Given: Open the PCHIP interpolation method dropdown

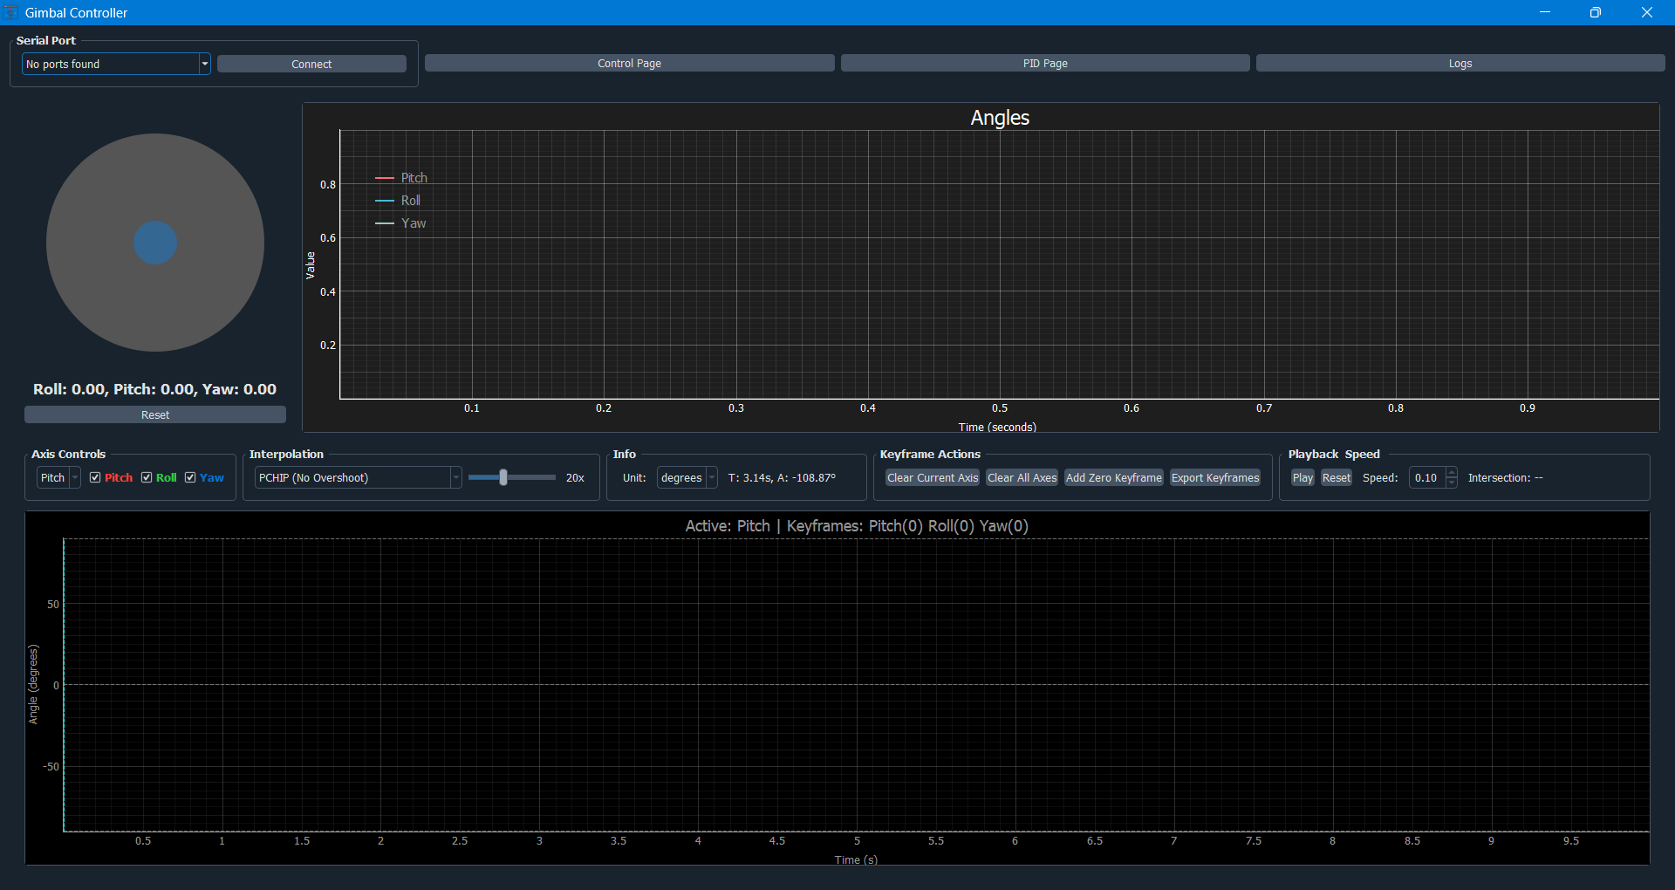Looking at the screenshot, I should [358, 477].
